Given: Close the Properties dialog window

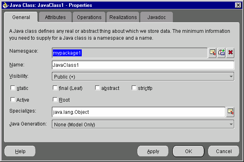Looking at the screenshot, I should [x=238, y=5].
